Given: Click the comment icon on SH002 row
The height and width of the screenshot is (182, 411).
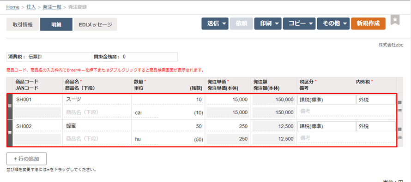Looking at the screenshot, I should coord(400,129).
